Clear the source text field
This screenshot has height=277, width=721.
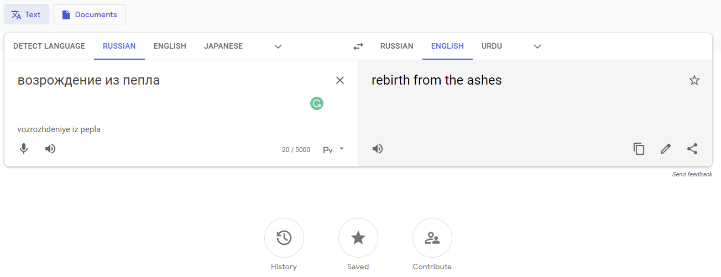point(340,81)
